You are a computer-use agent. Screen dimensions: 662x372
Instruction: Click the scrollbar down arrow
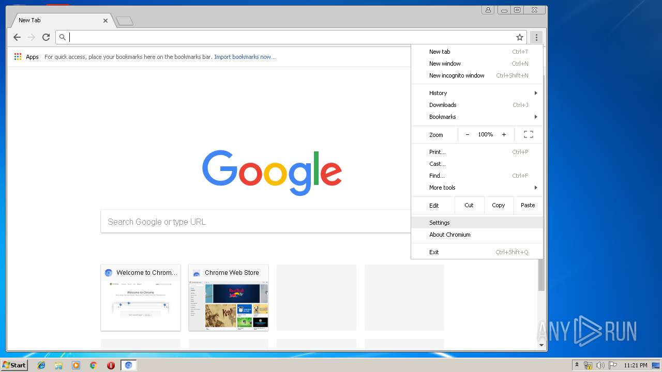pos(541,345)
